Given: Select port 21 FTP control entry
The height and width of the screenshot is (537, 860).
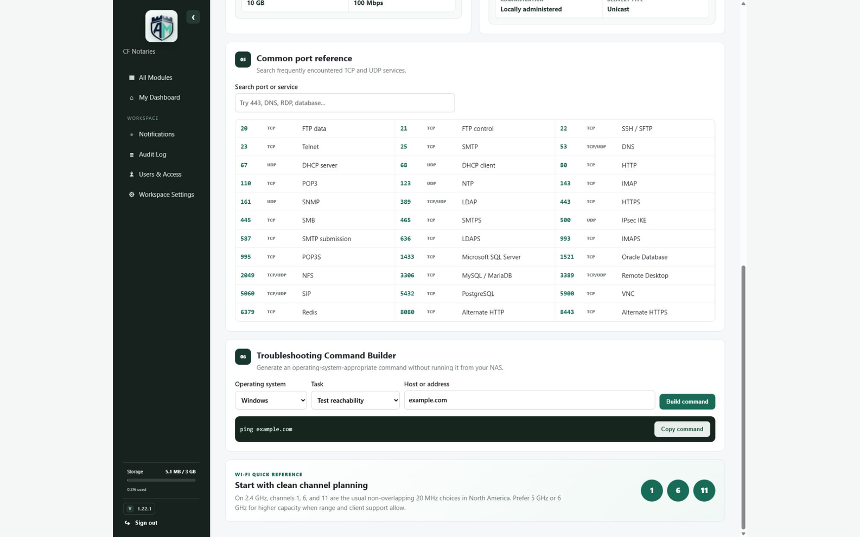Looking at the screenshot, I should [x=475, y=128].
